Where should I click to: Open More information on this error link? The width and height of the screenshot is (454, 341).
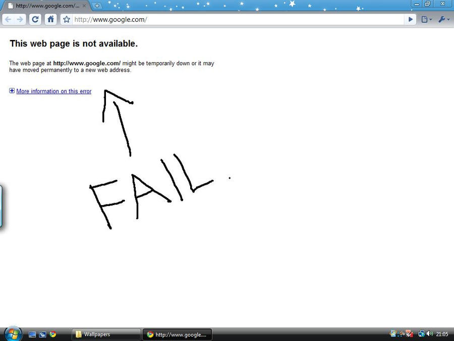coord(54,91)
